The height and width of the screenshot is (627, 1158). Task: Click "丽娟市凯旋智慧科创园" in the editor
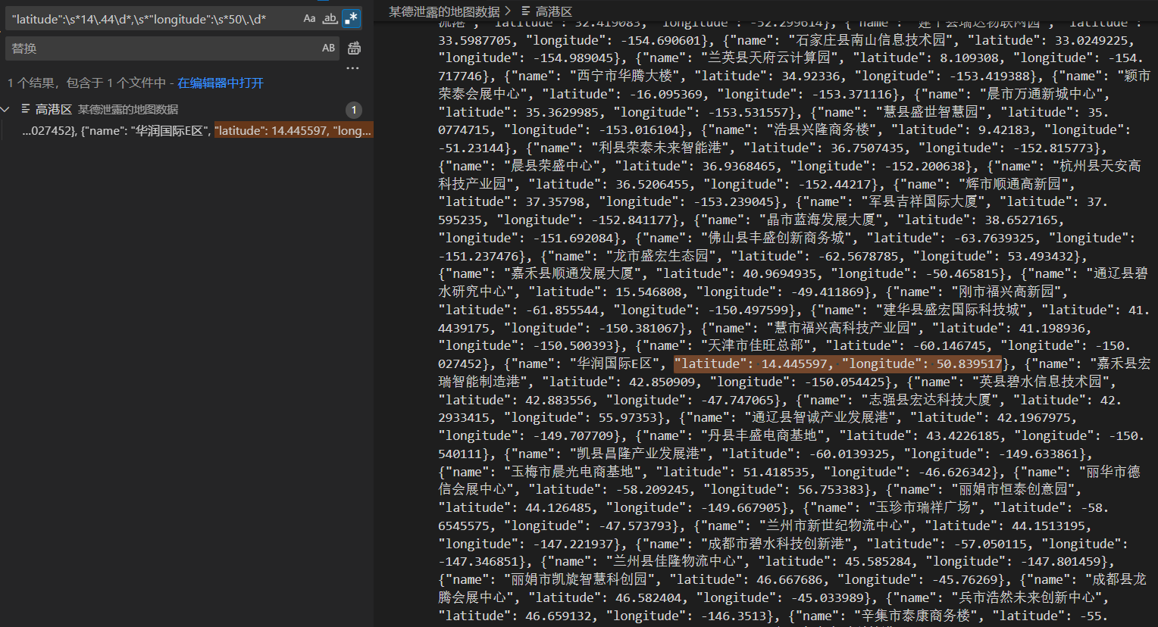579,579
